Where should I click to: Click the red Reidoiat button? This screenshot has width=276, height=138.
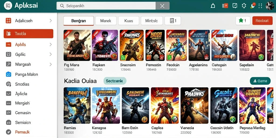coord(262,20)
